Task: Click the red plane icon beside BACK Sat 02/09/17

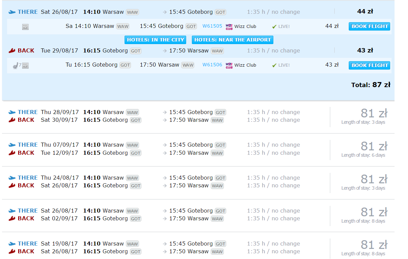Action: 12,218
